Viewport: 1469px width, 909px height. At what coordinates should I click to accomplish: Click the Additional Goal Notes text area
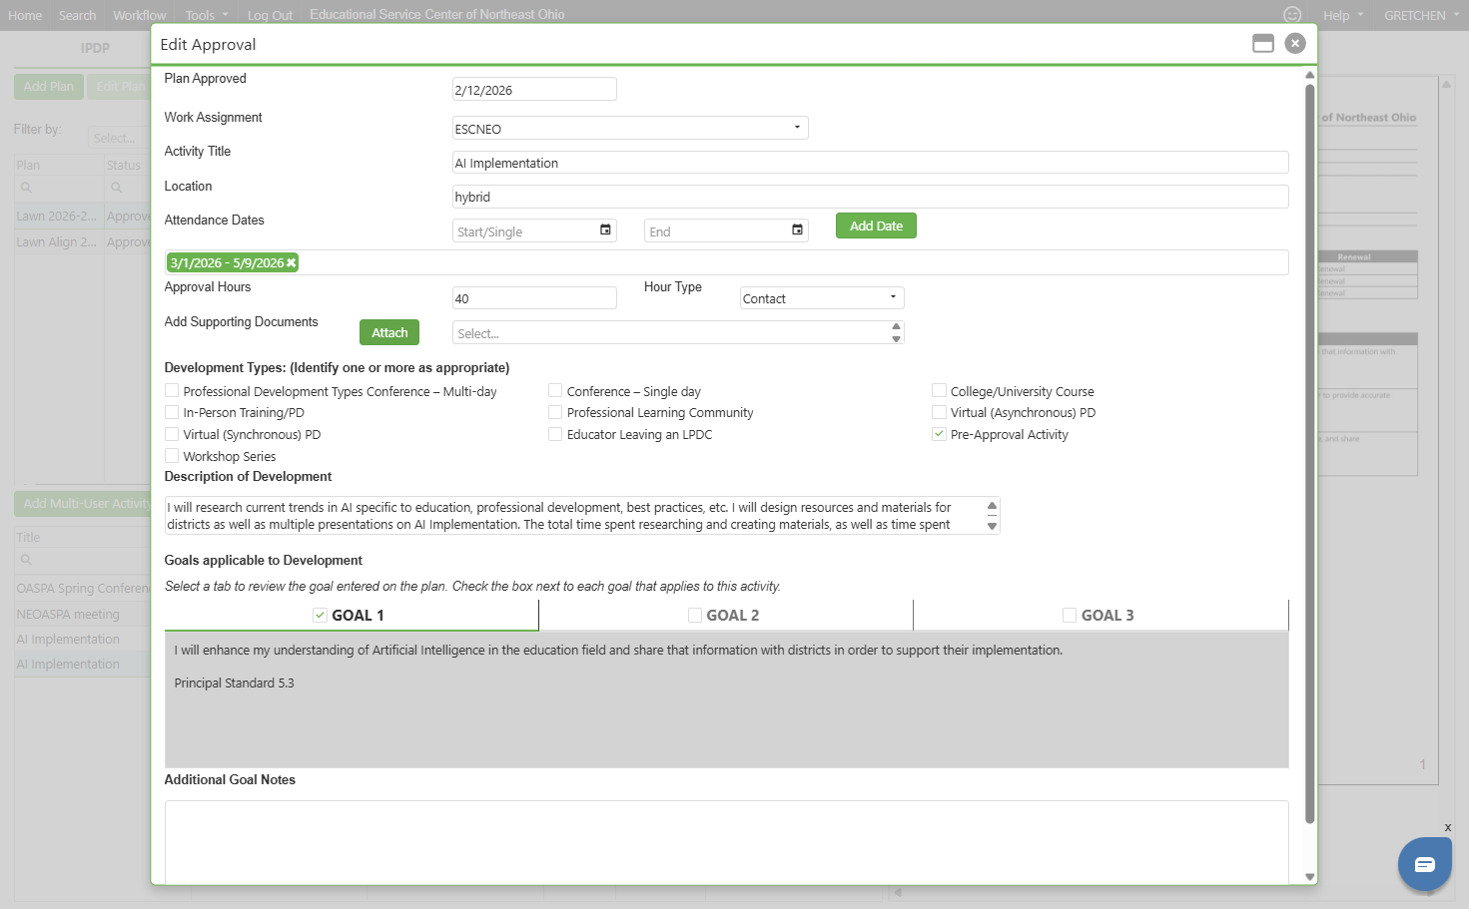[x=726, y=841]
